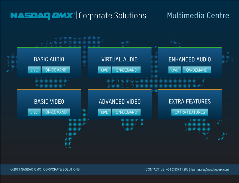Open Basic Video ON-DEMAND demo

(56, 112)
